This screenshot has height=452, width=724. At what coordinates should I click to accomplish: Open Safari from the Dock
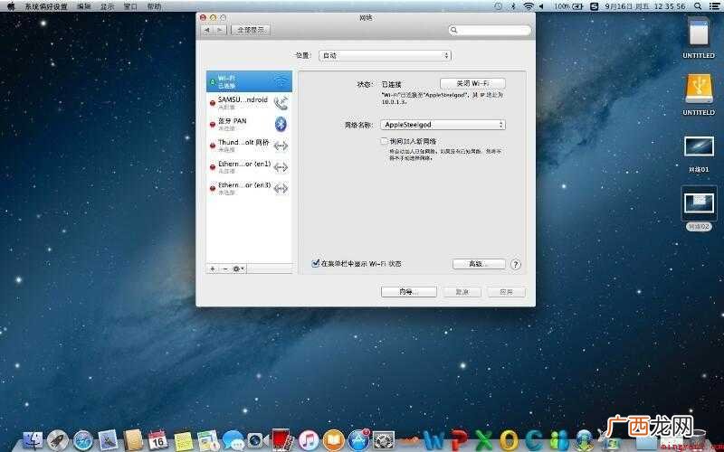pos(83,440)
